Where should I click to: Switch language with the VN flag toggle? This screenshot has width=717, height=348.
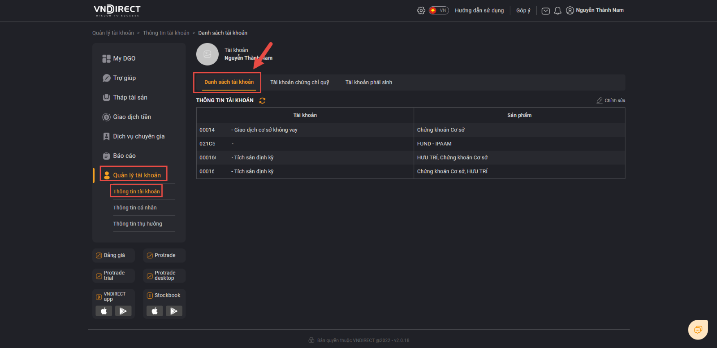(x=439, y=10)
